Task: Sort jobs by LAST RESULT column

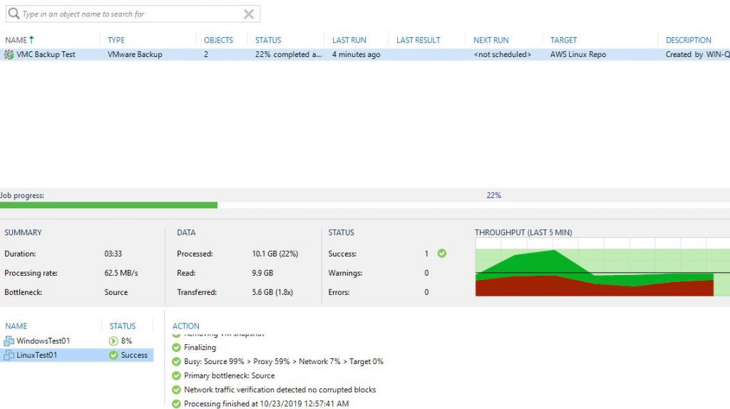Action: coord(418,40)
